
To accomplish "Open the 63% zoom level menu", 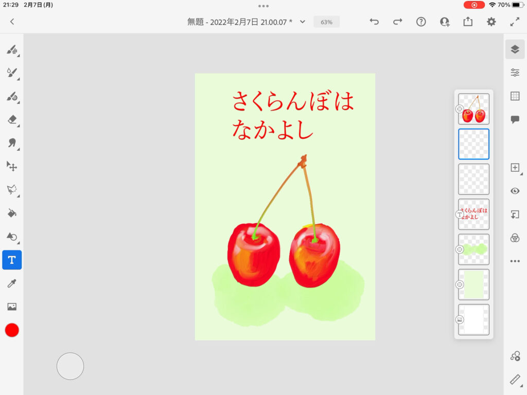I will [x=326, y=22].
